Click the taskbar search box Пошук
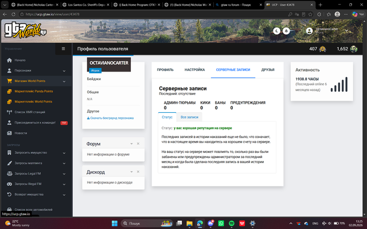 click(x=147, y=223)
